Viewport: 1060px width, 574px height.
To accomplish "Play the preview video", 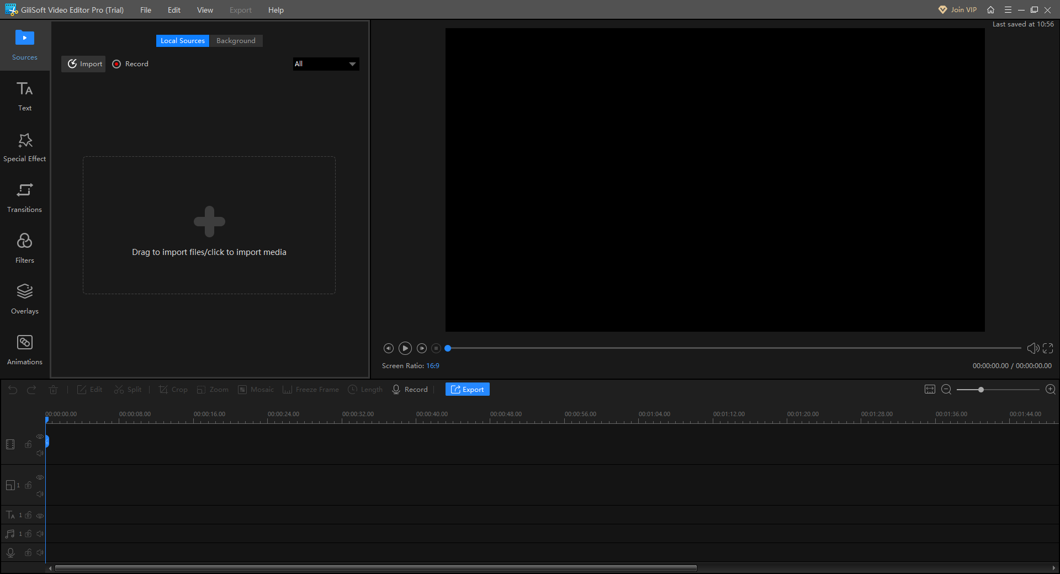I will pyautogui.click(x=405, y=348).
